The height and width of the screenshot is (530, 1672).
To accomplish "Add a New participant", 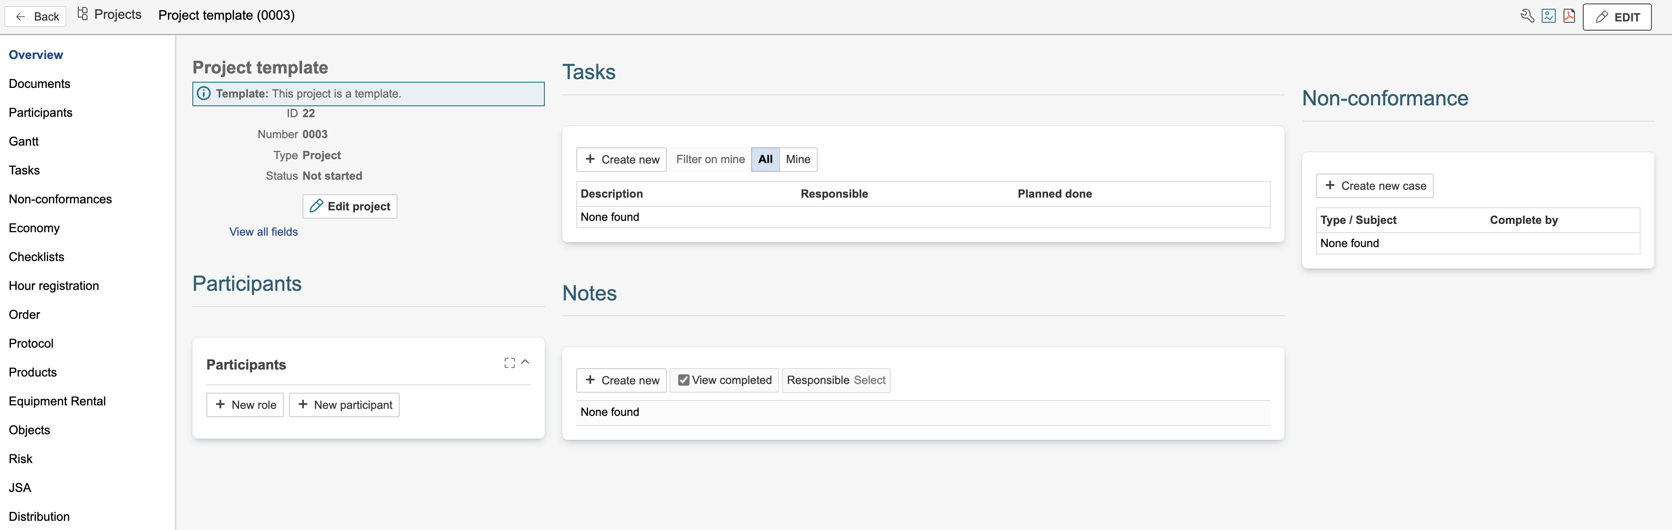I will [x=344, y=404].
